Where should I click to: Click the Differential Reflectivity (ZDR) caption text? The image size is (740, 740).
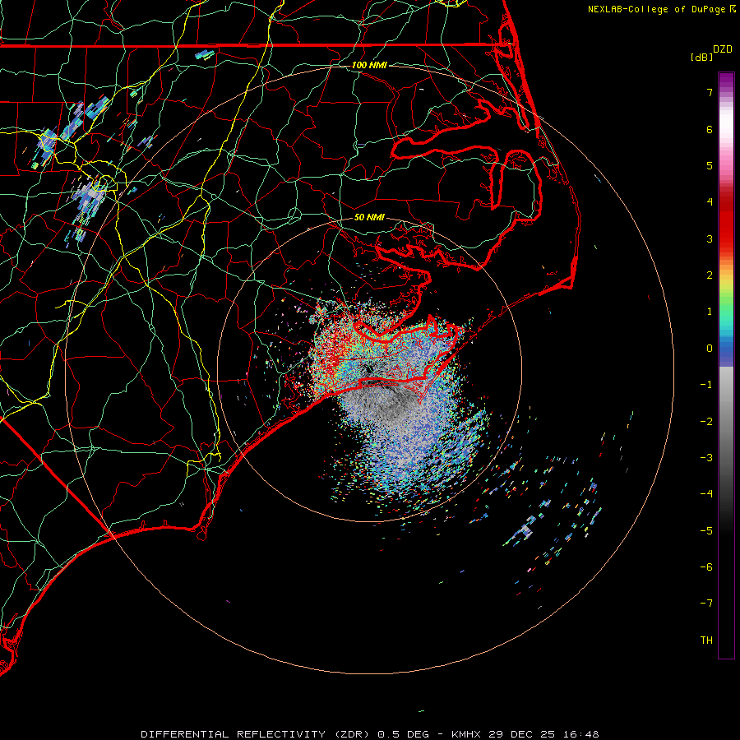click(x=257, y=734)
